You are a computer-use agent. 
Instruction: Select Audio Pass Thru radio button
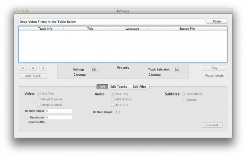click(x=113, y=94)
